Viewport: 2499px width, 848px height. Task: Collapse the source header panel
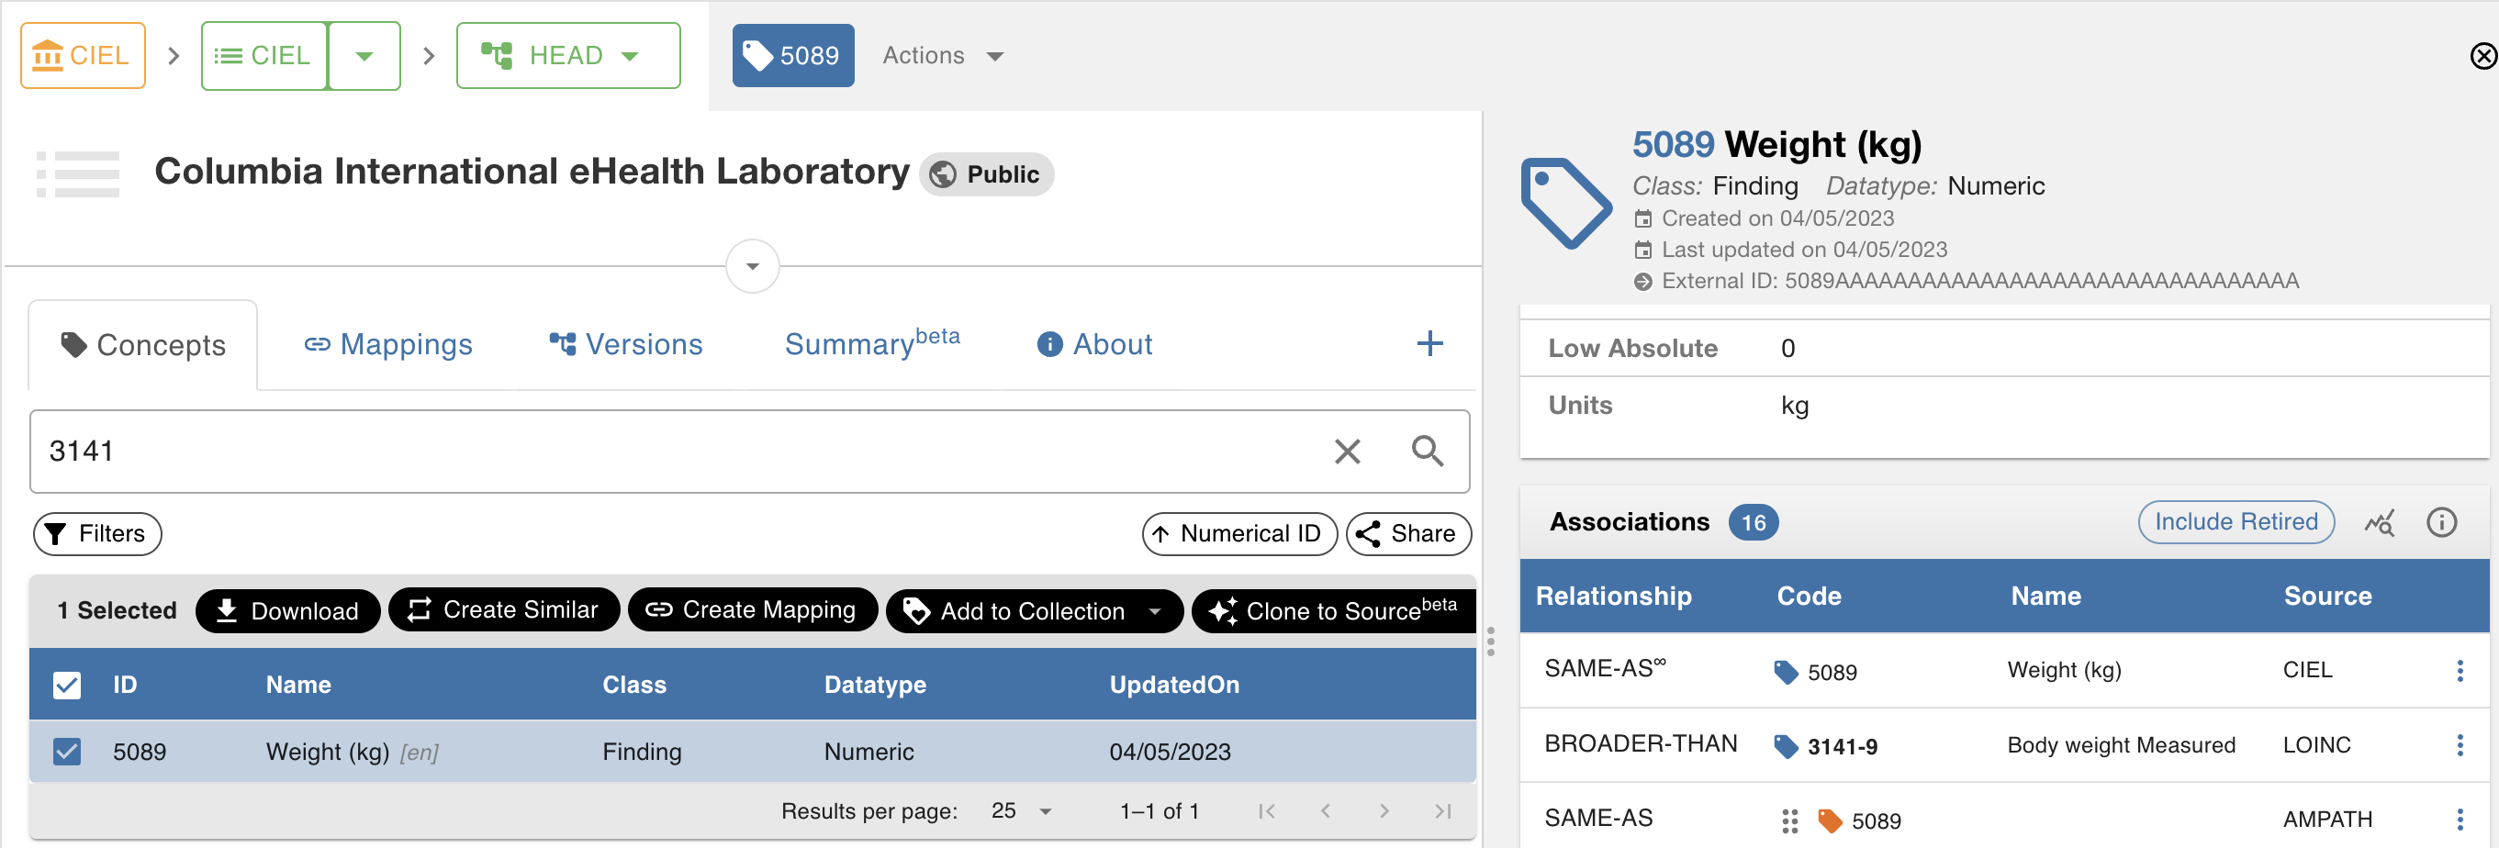(751, 266)
